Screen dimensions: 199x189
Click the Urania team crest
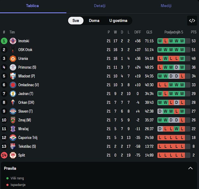coord(13,59)
